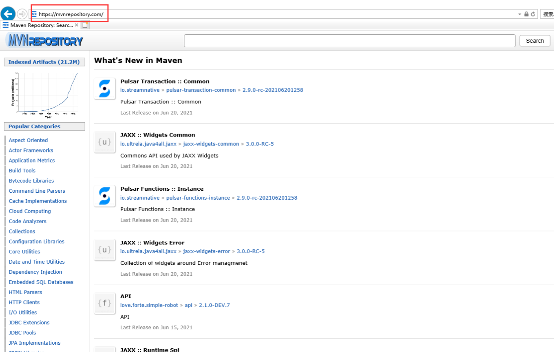554x352 pixels.
Task: Open the Bytecode Libraries category
Action: pos(31,181)
